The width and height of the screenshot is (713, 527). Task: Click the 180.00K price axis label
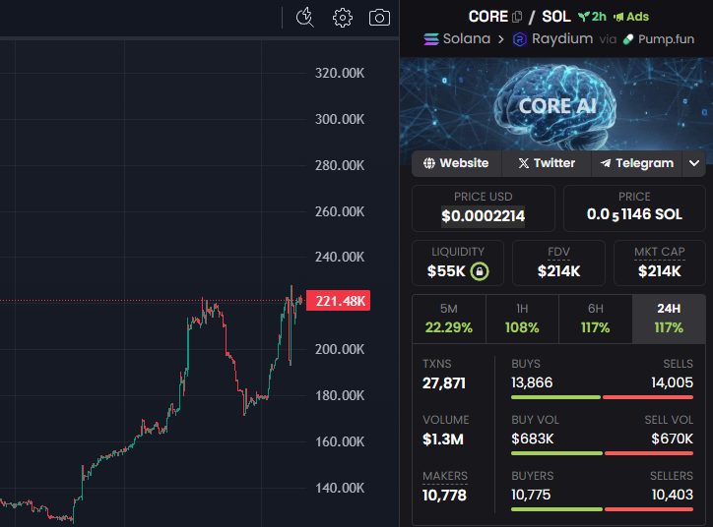click(340, 396)
